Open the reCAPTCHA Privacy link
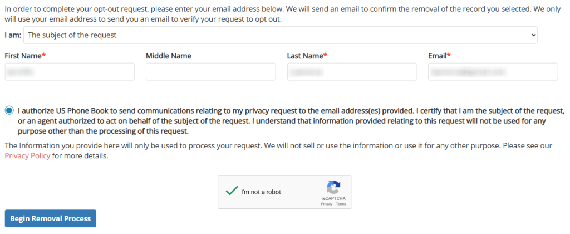Viewport: 570px width, 234px height. (327, 204)
